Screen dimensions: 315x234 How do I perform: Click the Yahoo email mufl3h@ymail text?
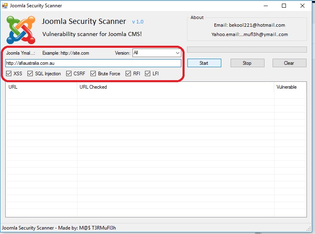click(250, 34)
